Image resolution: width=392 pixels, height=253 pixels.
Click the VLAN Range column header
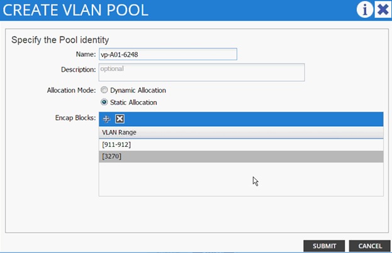pos(241,132)
